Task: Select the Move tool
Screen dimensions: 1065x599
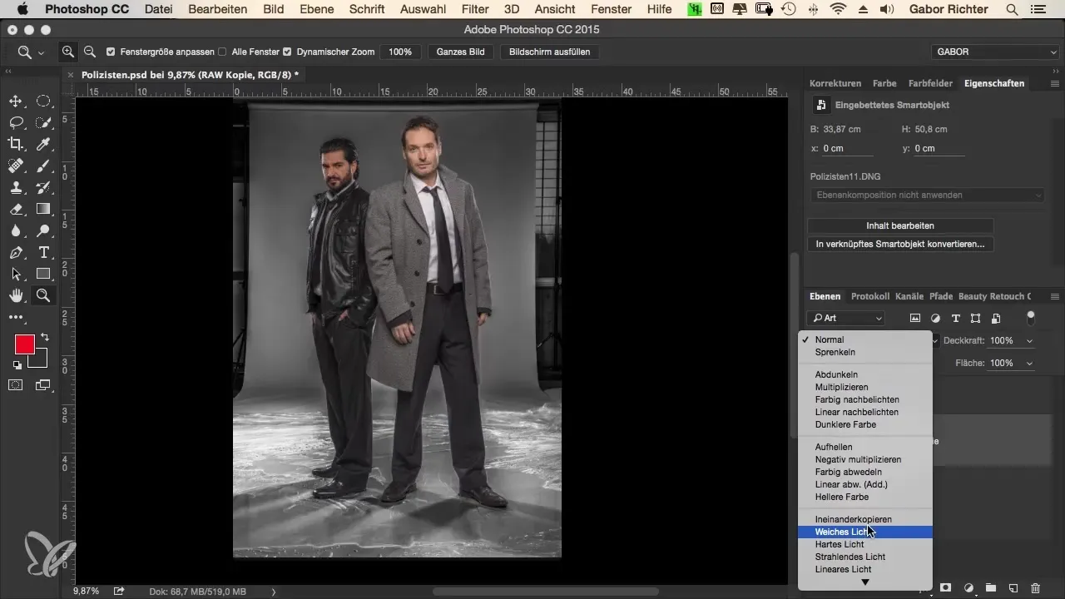Action: (16, 101)
